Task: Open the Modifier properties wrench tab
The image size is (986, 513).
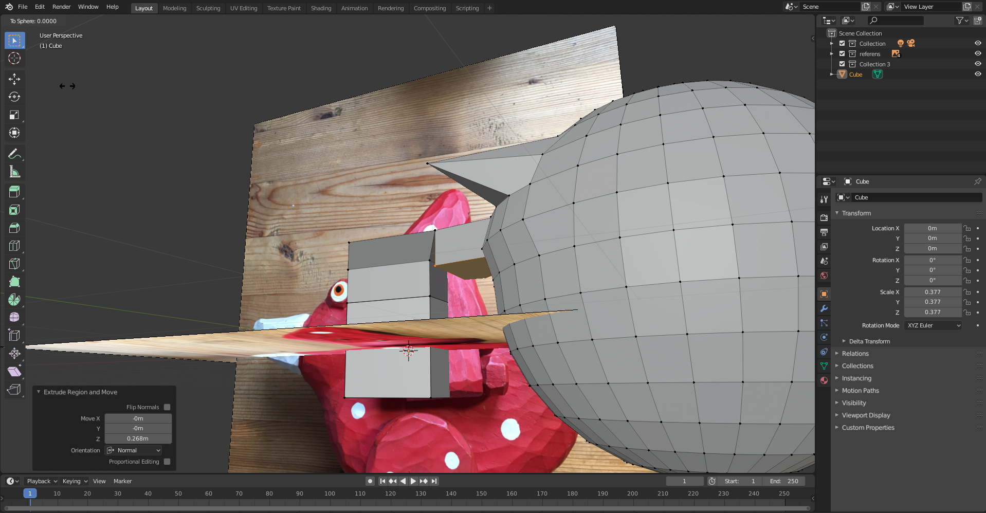Action: [x=824, y=308]
